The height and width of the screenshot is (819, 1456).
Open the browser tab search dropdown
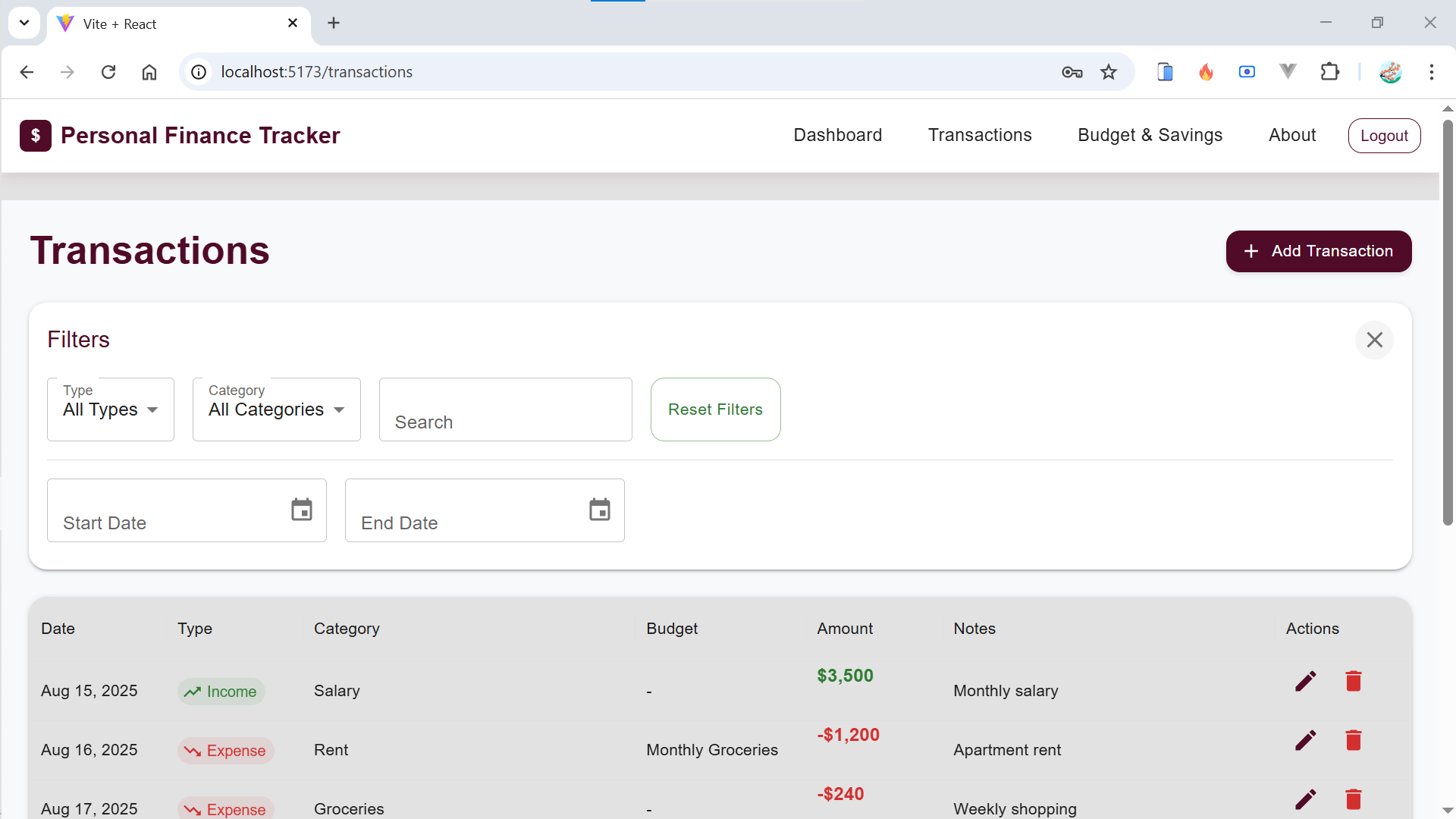click(x=24, y=23)
